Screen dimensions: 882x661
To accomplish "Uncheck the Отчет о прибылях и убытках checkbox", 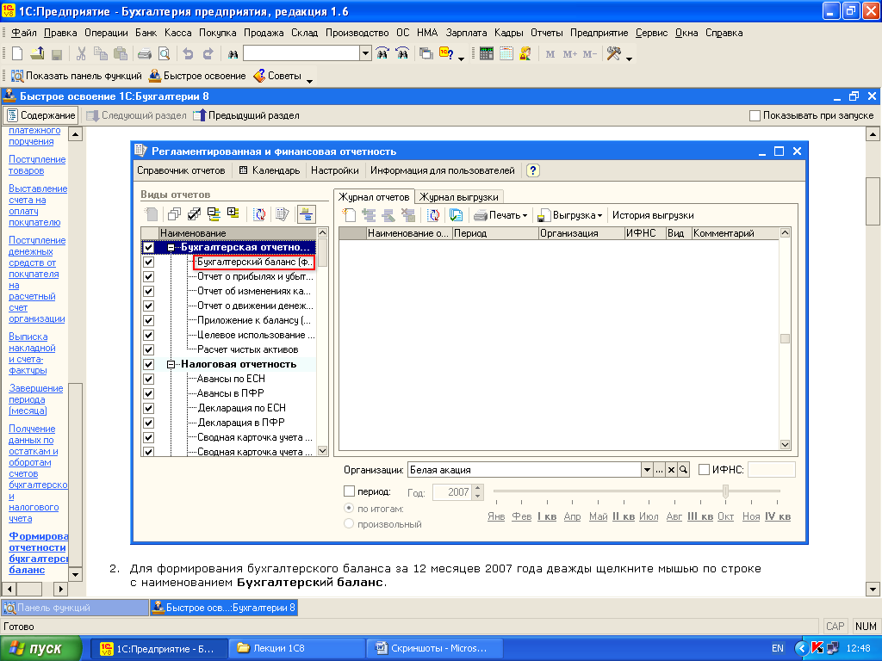I will point(148,276).
